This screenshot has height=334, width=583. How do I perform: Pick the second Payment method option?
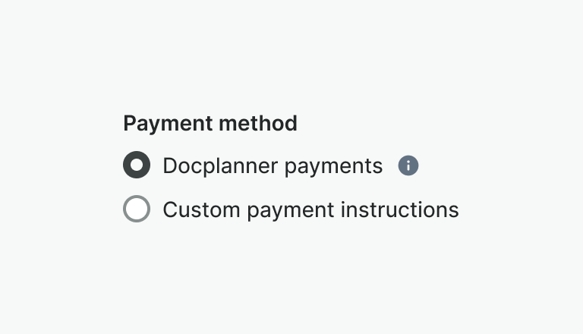pos(137,209)
